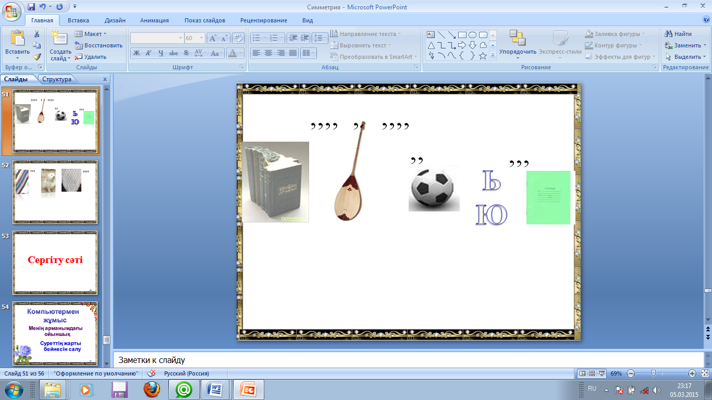The width and height of the screenshot is (712, 400).
Task: Center align text
Action: pos(268,53)
